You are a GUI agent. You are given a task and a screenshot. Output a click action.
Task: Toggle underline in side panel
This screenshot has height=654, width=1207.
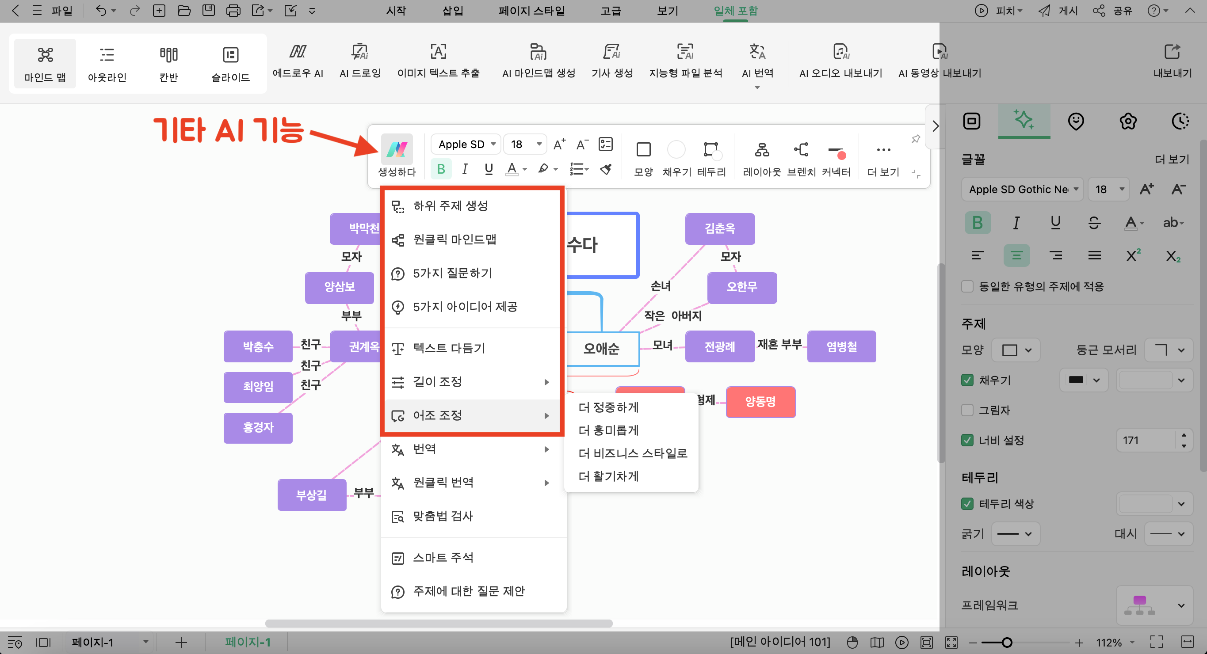[x=1055, y=223]
